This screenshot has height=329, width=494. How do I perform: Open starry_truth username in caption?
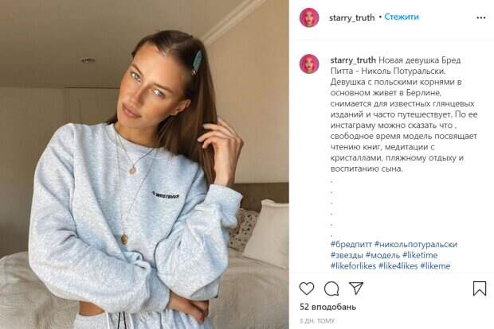click(x=353, y=60)
